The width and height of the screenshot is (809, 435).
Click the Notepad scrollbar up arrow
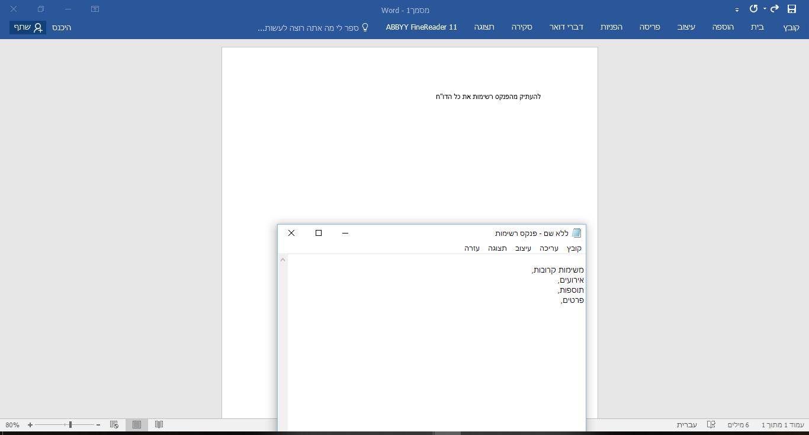click(283, 260)
